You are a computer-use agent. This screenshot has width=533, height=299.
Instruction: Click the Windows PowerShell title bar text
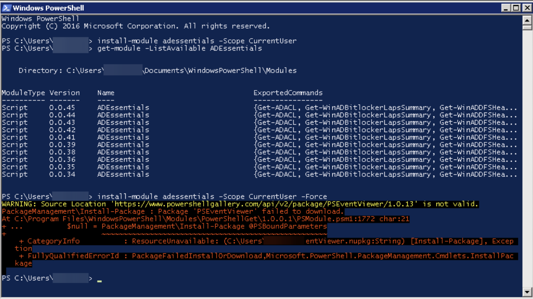point(48,8)
